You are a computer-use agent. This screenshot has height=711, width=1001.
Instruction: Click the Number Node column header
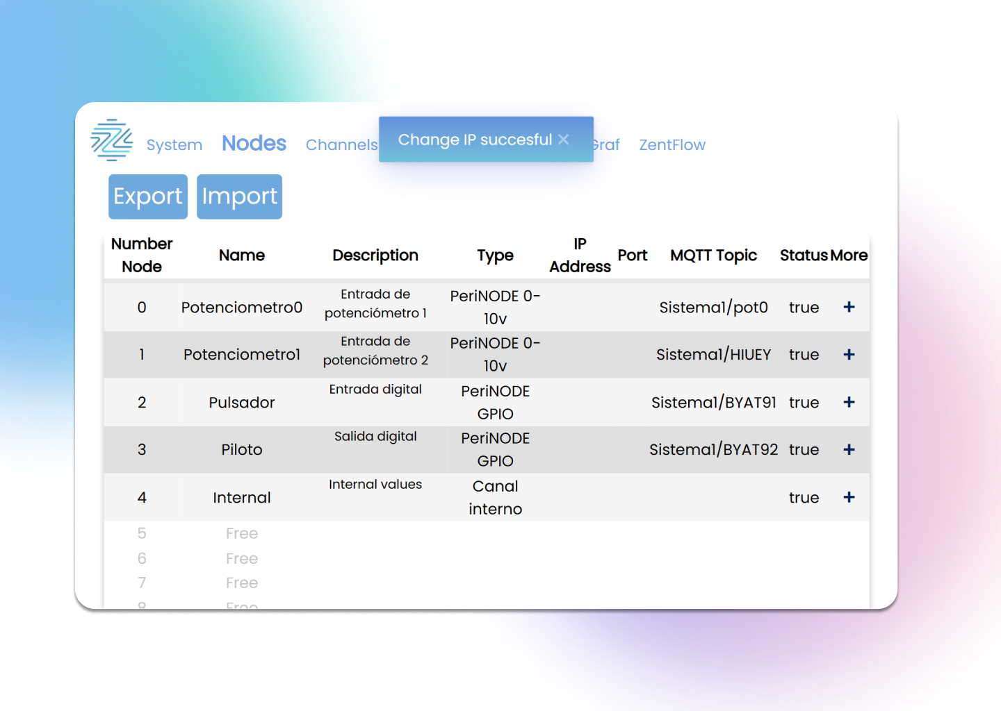[x=142, y=256]
